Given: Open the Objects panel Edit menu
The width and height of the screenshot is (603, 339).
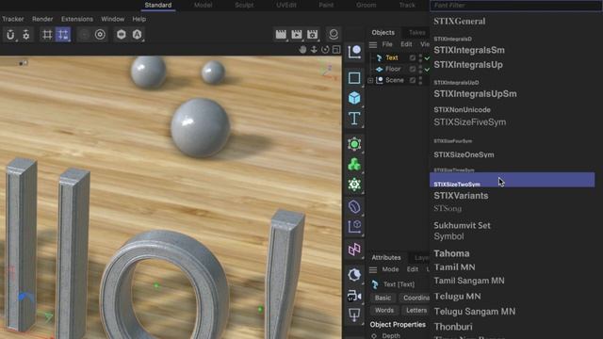Looking at the screenshot, I should 406,44.
